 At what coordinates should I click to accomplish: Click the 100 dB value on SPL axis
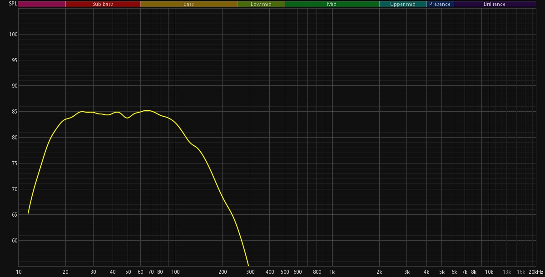tap(13, 35)
